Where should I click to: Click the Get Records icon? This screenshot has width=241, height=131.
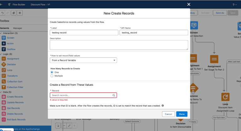tap(4, 108)
